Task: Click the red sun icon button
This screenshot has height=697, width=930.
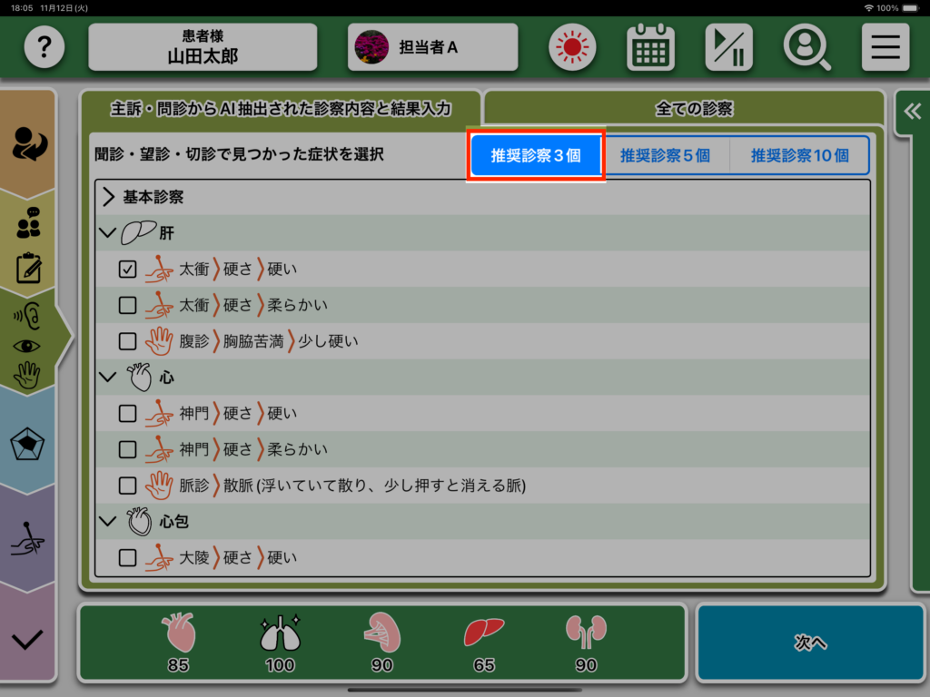Action: pos(572,47)
